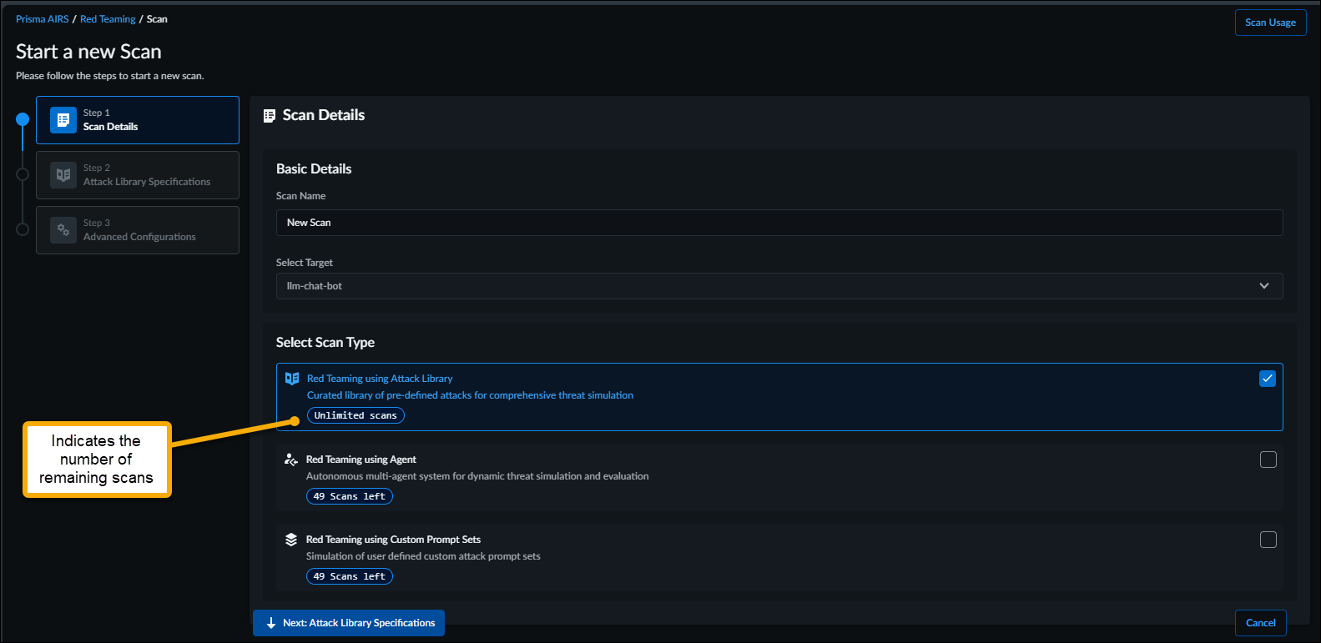1321x643 pixels.
Task: Click the down arrow on Next button
Action: 271,623
